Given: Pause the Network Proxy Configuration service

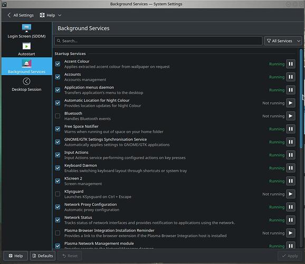Looking at the screenshot, I should pos(291,207).
